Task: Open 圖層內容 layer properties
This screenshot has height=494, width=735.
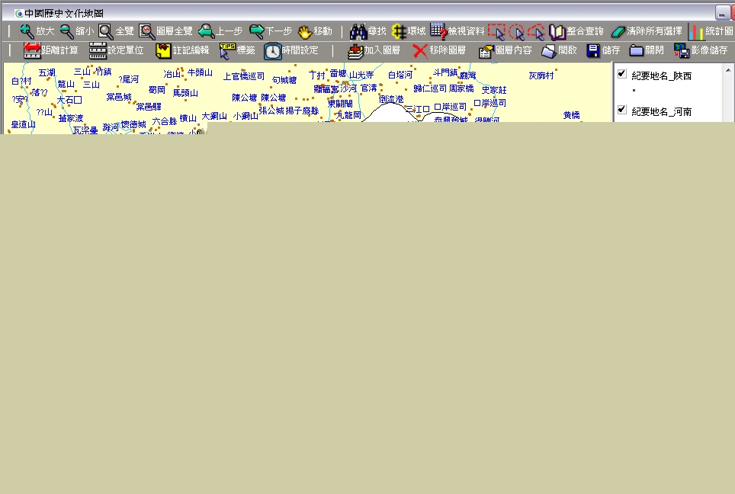Action: coord(486,50)
